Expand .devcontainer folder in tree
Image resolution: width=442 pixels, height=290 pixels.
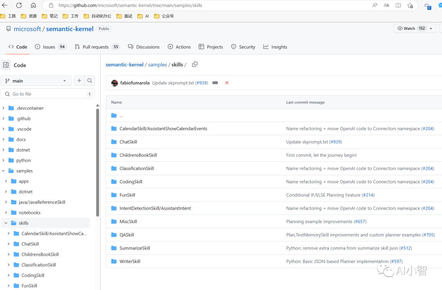(3, 108)
